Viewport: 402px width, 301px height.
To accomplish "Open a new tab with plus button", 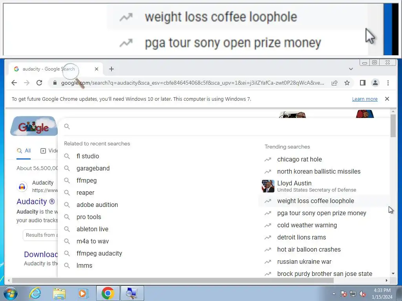I will (111, 69).
